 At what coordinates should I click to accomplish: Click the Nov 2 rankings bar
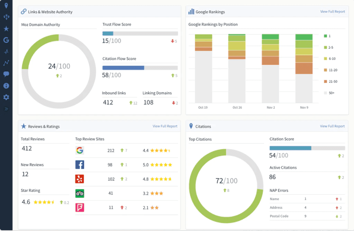point(270,69)
